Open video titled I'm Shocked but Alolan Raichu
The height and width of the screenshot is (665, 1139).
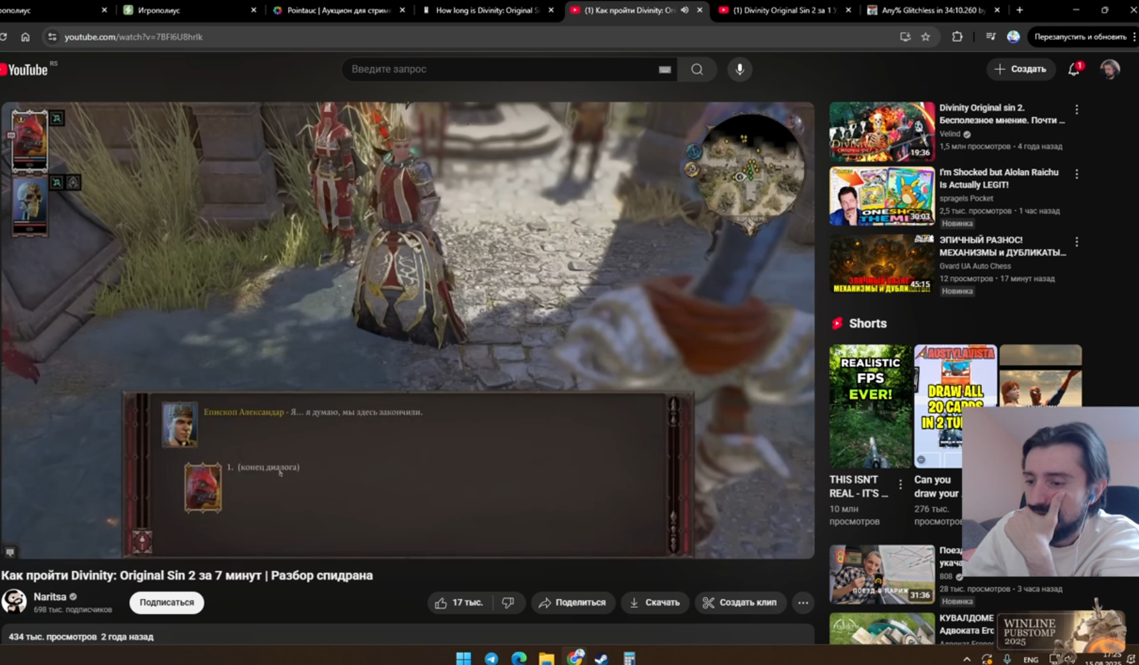(999, 178)
